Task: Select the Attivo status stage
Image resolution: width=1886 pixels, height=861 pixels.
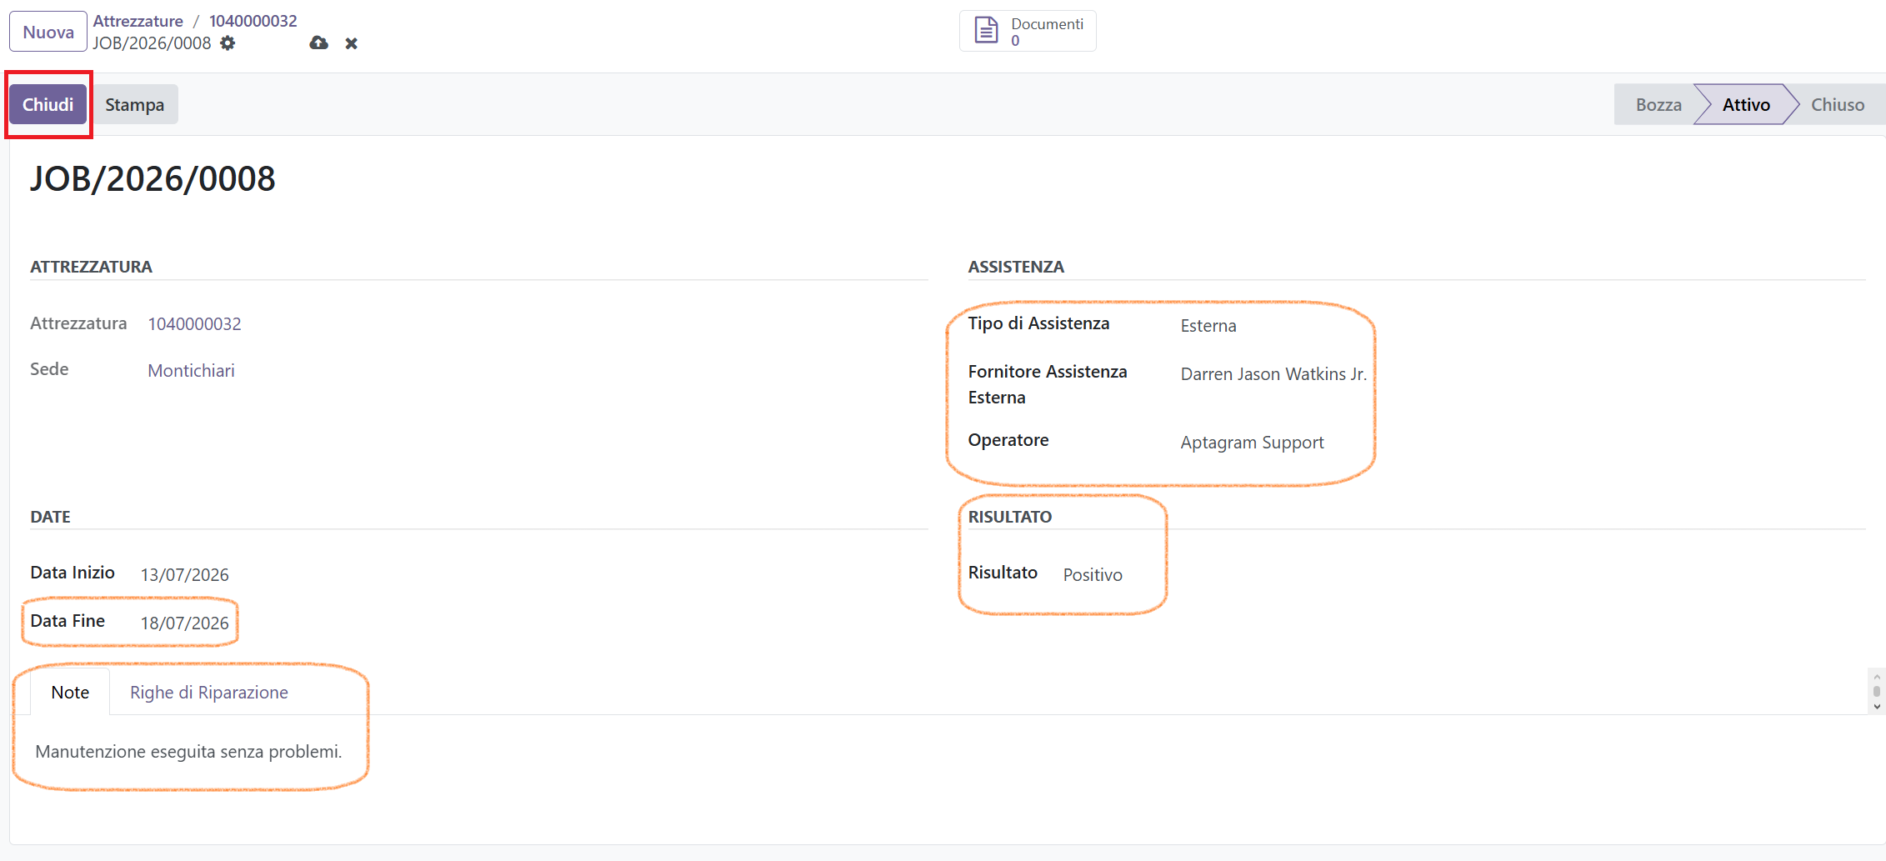Action: [1746, 104]
